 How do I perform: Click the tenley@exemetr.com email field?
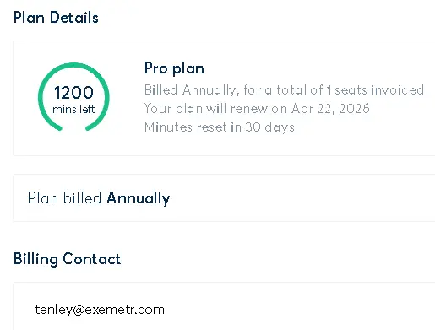coord(100,310)
